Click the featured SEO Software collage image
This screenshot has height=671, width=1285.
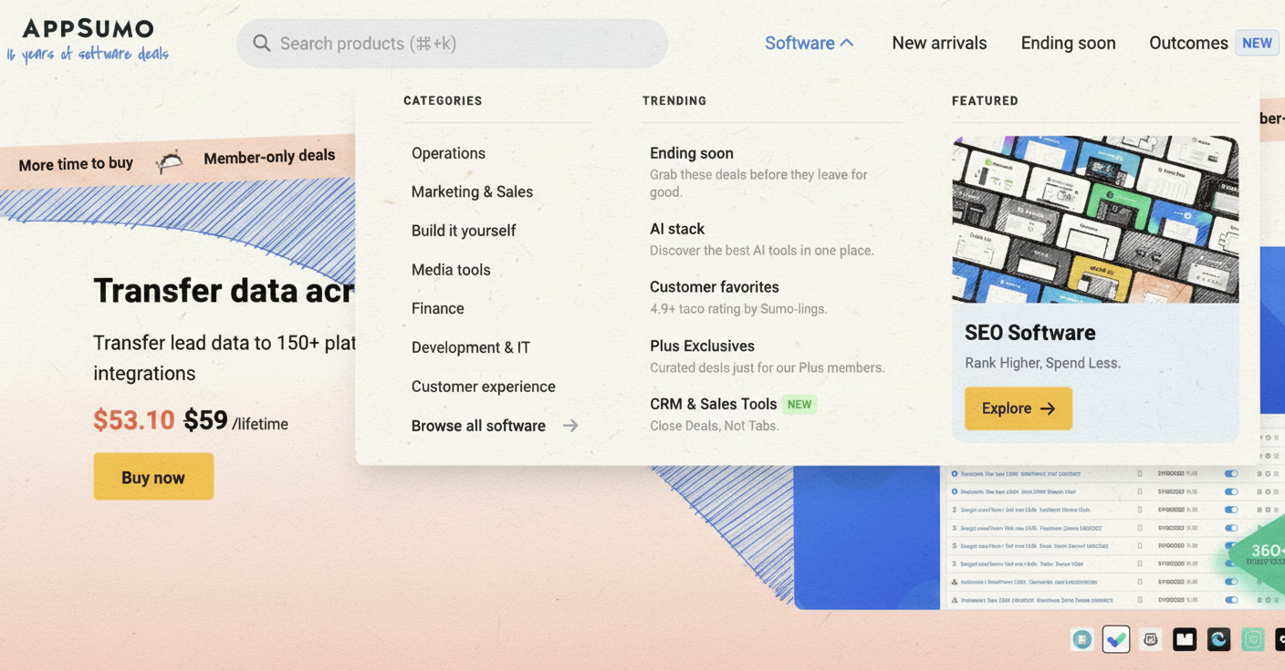1095,219
